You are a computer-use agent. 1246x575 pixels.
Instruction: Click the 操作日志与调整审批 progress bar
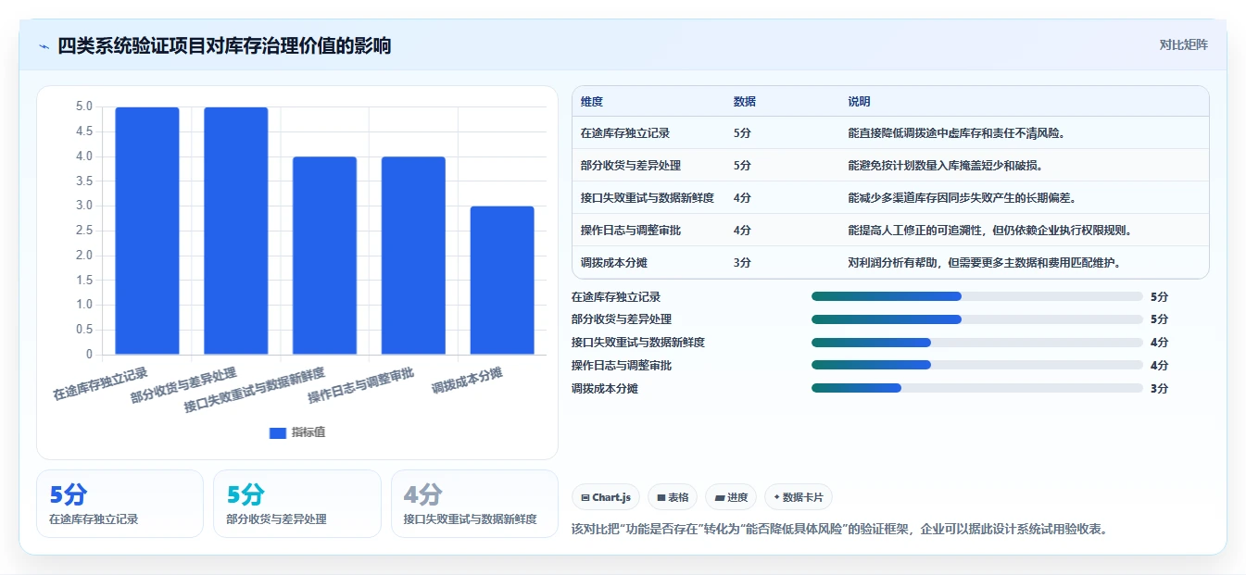pos(977,366)
